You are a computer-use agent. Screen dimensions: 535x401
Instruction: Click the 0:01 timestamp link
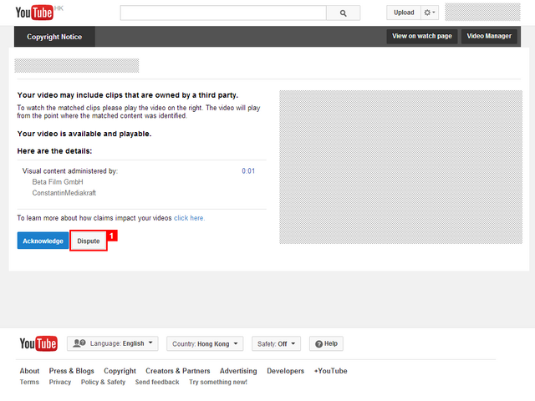(248, 170)
